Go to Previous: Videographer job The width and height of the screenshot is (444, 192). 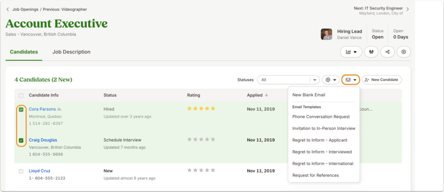pos(65,9)
